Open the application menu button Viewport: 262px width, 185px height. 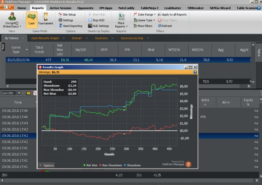7,7
